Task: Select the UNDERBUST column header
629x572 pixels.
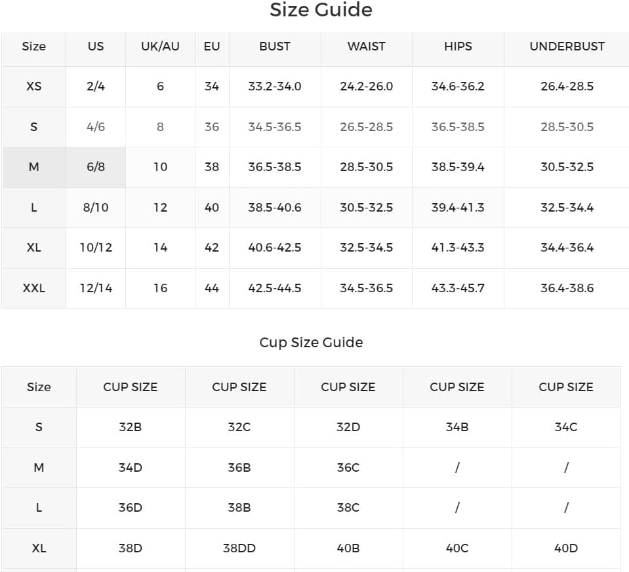Action: (567, 47)
